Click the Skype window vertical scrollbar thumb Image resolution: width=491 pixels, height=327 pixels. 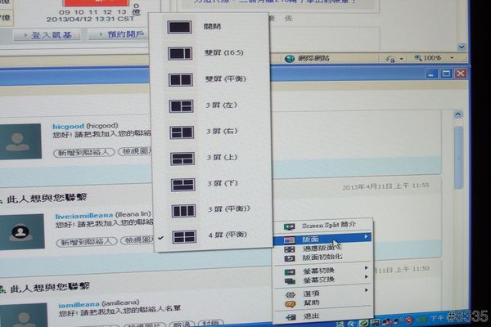click(458, 158)
